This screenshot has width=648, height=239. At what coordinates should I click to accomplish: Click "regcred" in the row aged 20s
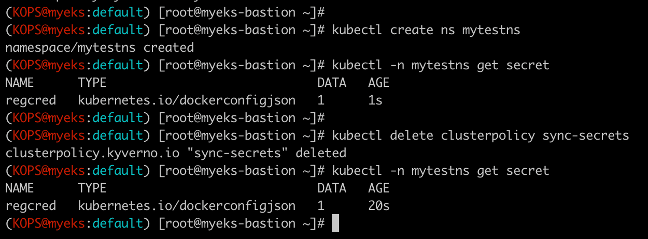(31, 206)
